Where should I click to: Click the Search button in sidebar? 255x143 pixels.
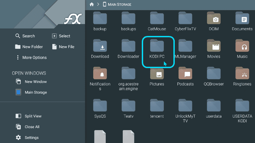point(25,36)
